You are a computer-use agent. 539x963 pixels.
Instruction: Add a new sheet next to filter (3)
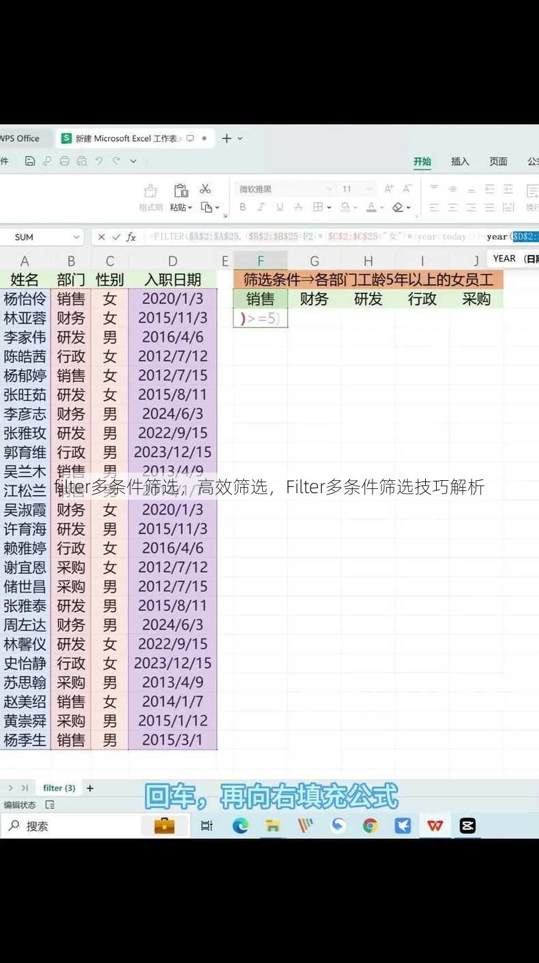click(89, 788)
